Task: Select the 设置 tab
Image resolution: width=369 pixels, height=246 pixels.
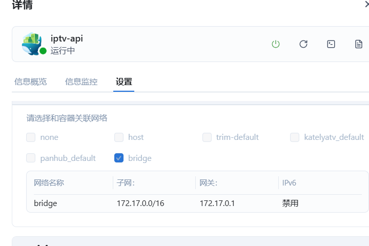Action: click(x=124, y=81)
